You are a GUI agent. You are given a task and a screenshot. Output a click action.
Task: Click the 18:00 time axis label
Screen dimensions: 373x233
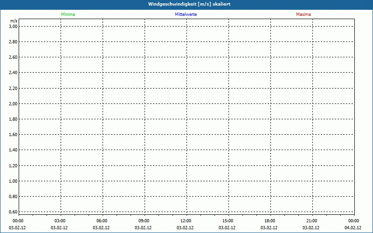(x=270, y=221)
